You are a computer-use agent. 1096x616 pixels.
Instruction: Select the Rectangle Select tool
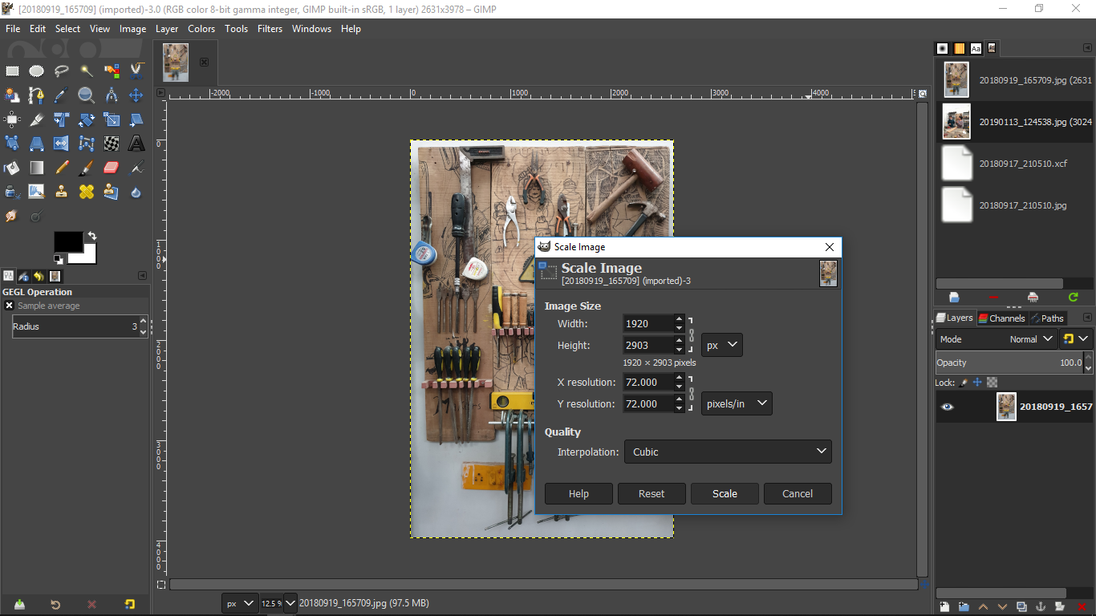[x=12, y=71]
